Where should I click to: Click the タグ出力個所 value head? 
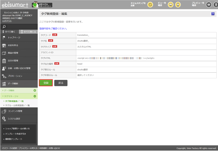[80, 64]
